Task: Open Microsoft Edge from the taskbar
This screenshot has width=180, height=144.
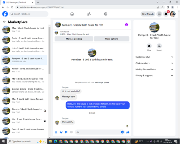Action: 55,141
